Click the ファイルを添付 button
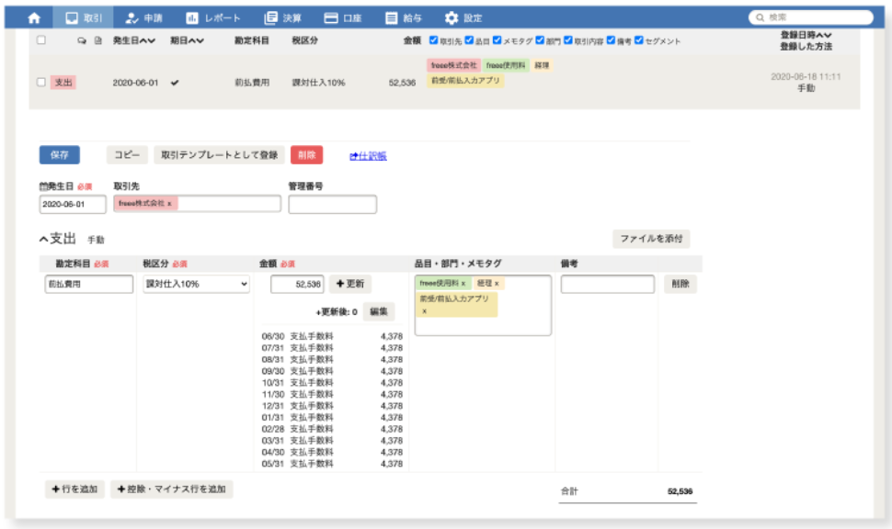The image size is (892, 529). [x=651, y=239]
